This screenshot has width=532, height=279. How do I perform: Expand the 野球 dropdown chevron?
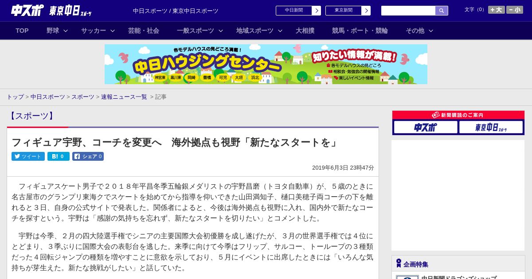pyautogui.click(x=66, y=31)
